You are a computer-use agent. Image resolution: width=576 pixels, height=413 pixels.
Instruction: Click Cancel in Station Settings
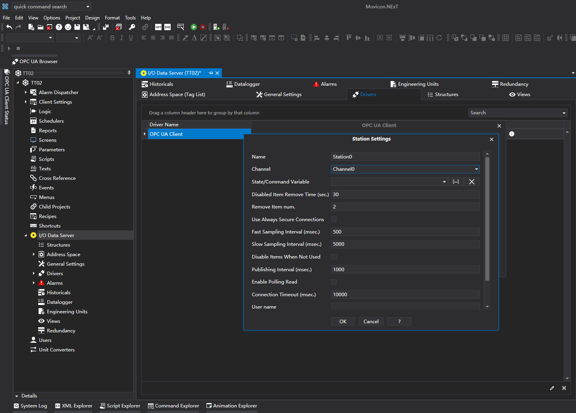(x=371, y=321)
